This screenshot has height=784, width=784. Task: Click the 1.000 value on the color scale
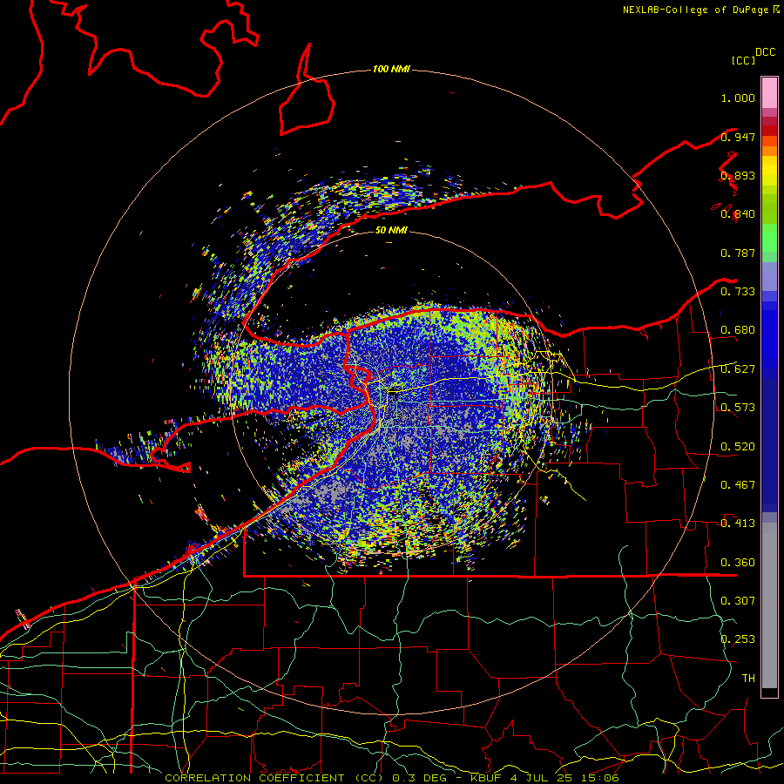pyautogui.click(x=738, y=98)
